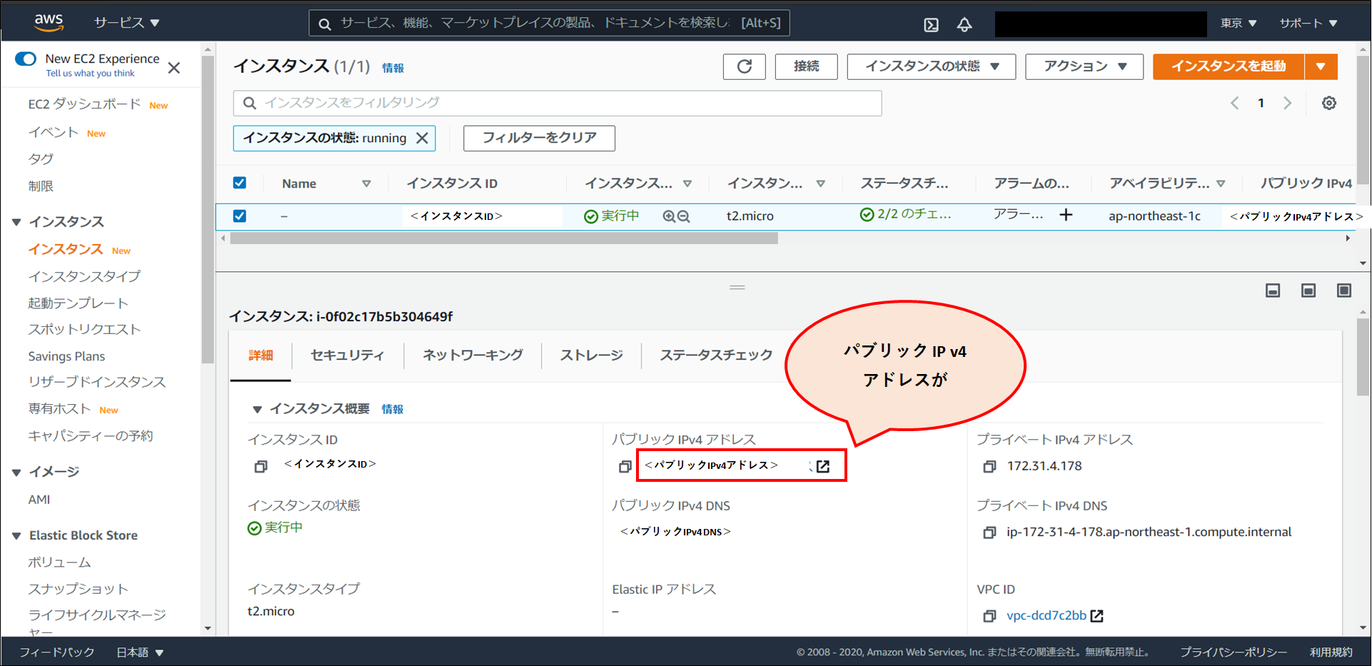The height and width of the screenshot is (666, 1372).
Task: Open the サポート menu
Action: click(1308, 23)
